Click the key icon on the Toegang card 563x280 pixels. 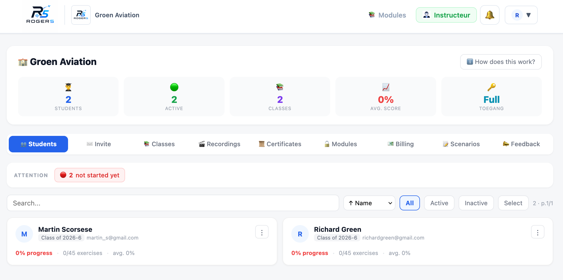492,87
